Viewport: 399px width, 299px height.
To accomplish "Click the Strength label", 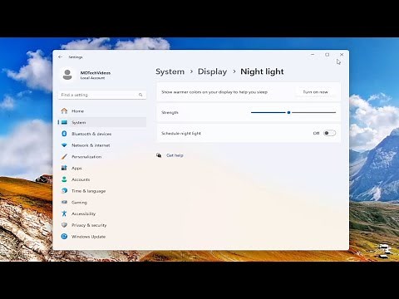I will (170, 112).
